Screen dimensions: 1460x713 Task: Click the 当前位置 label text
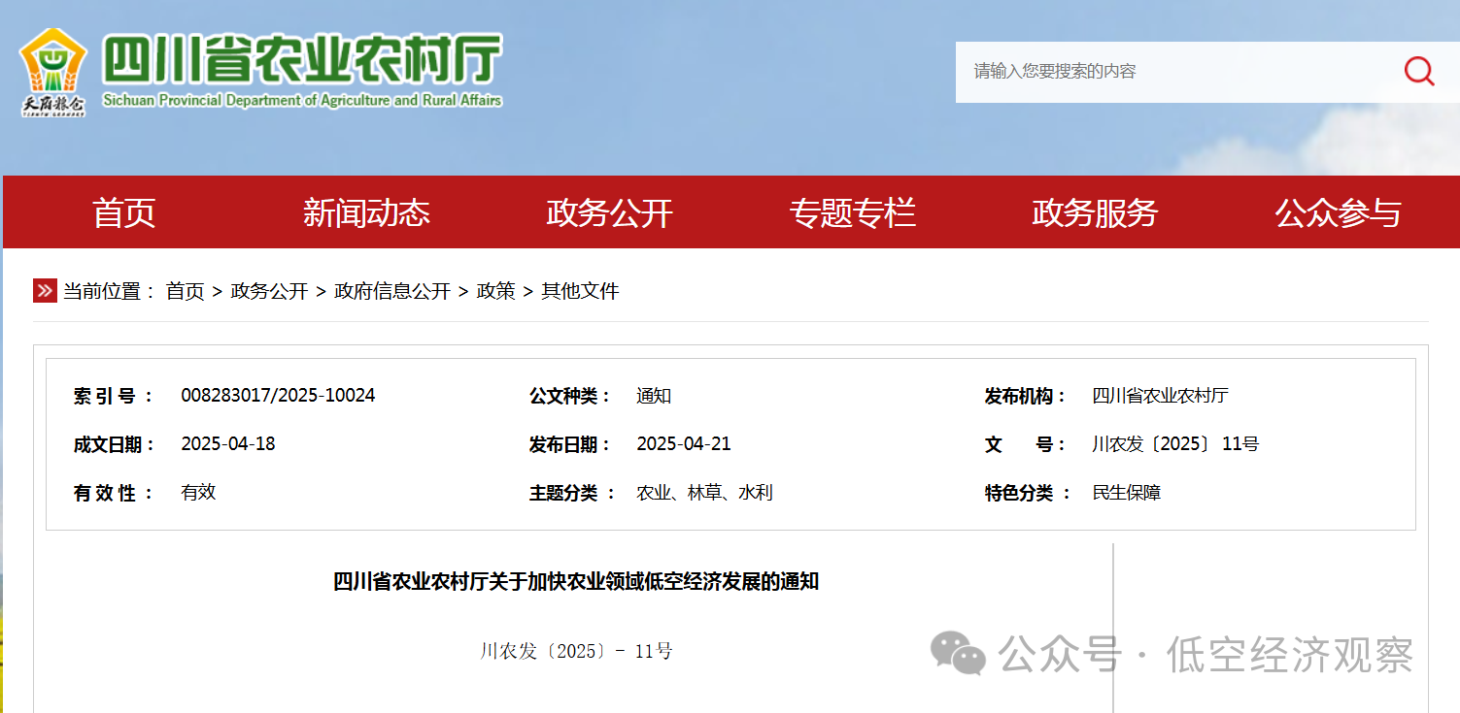pyautogui.click(x=110, y=291)
